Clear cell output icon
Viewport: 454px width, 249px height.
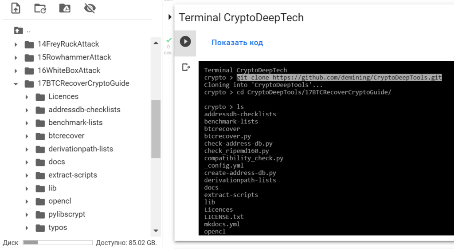pos(186,67)
